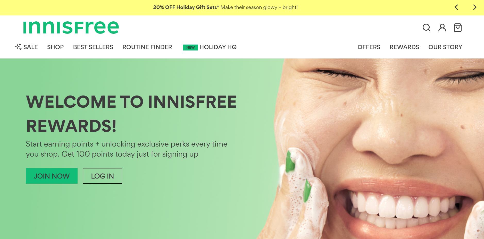Click the innisfree logo

(x=71, y=28)
